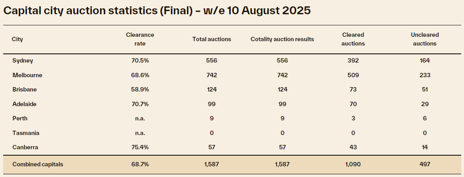Click the Combined capitals row label
This screenshot has height=177, width=464.
38,164
